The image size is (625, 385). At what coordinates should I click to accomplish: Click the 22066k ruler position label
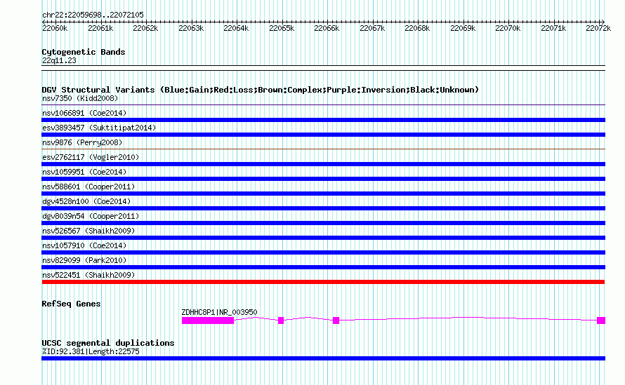pyautogui.click(x=327, y=28)
